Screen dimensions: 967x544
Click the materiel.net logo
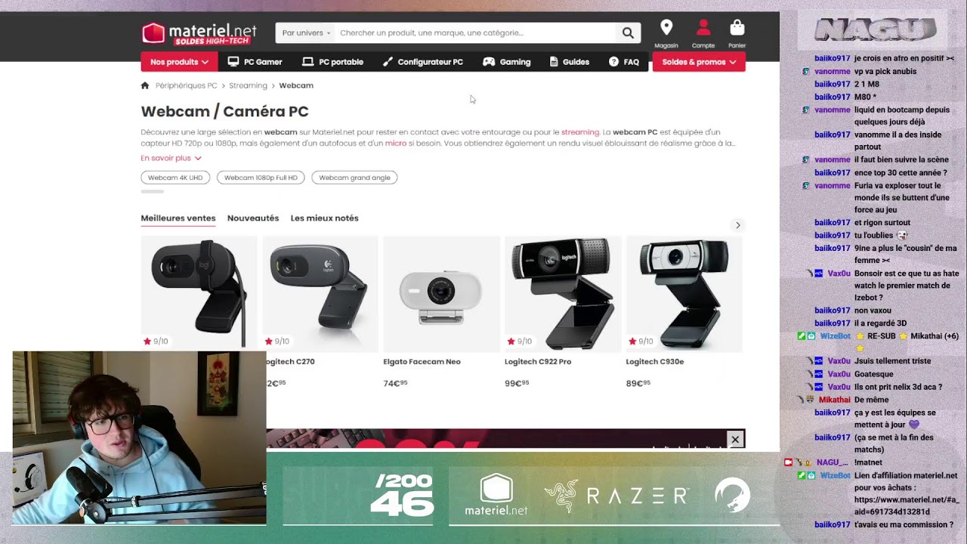pos(199,33)
